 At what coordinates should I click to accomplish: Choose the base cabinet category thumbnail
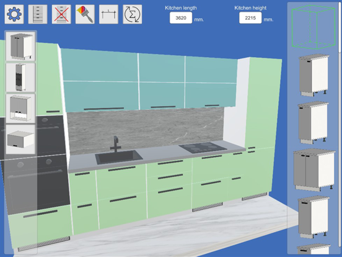[20, 46]
